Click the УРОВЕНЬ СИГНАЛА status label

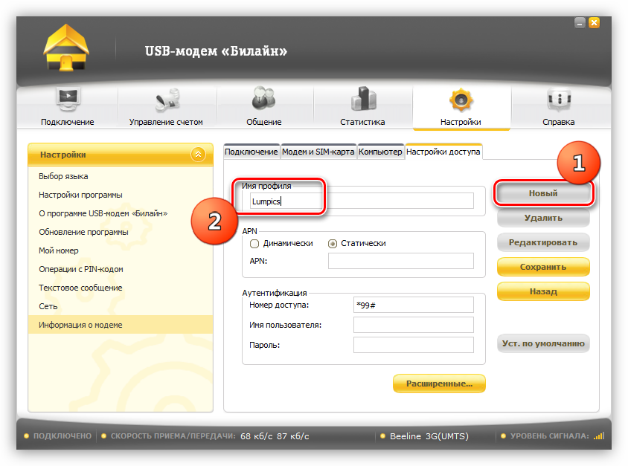[x=549, y=436]
